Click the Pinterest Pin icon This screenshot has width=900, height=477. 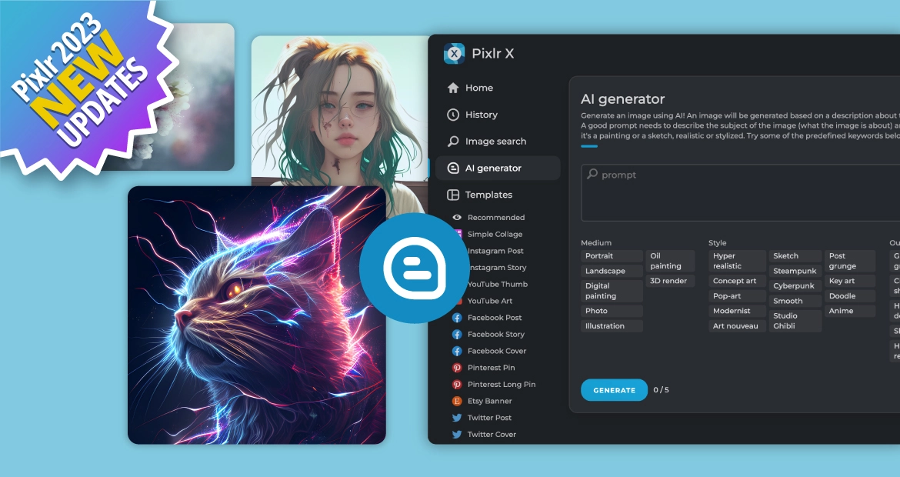click(457, 368)
